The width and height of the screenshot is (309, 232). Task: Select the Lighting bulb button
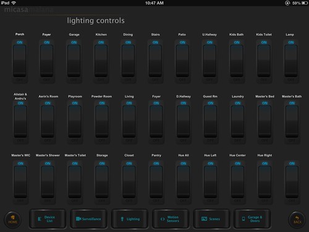pos(130,219)
